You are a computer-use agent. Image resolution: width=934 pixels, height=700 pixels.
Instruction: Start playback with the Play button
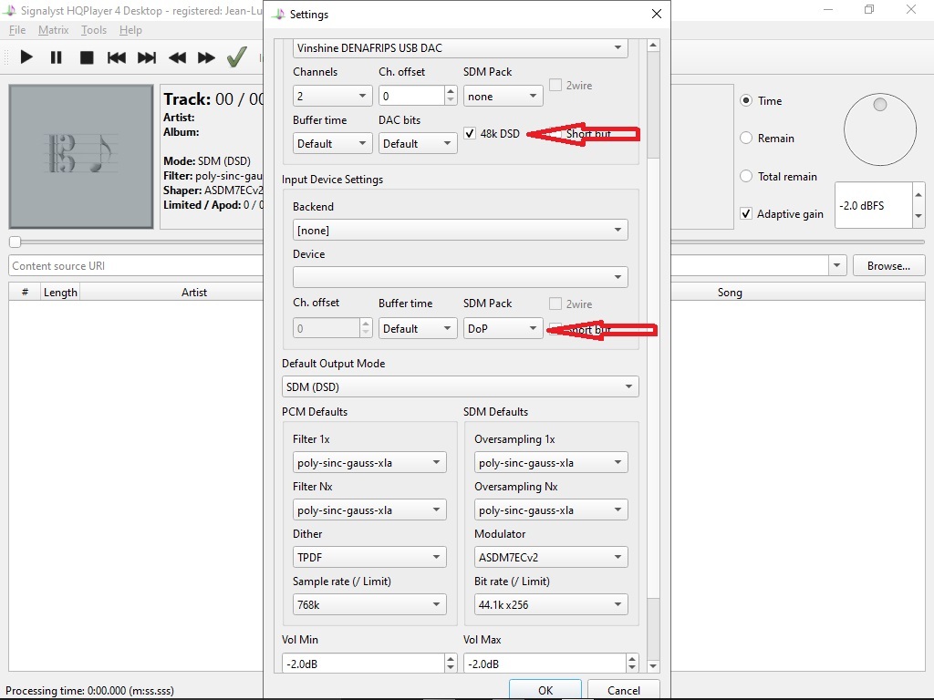click(26, 57)
